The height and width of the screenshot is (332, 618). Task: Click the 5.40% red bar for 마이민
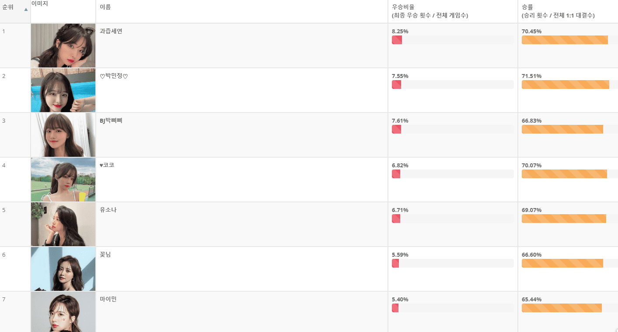click(395, 308)
